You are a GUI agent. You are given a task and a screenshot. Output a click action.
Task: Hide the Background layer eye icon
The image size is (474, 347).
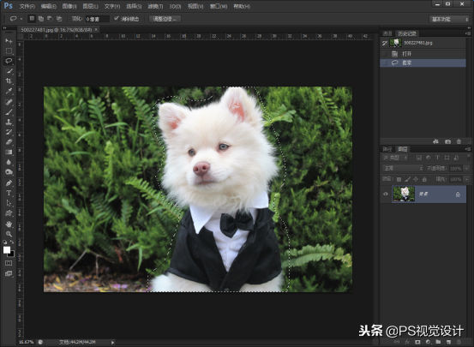[386, 194]
